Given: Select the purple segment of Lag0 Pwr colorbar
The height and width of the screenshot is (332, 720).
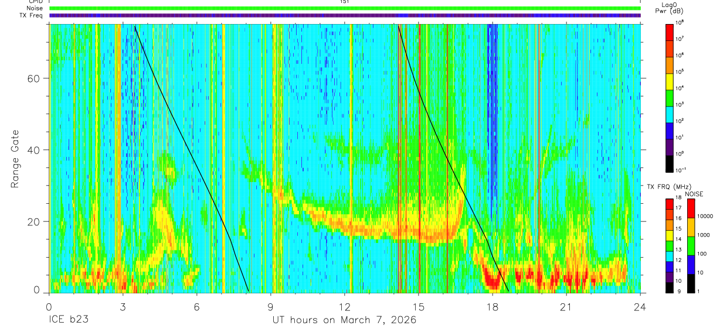Looking at the screenshot, I should click(670, 147).
